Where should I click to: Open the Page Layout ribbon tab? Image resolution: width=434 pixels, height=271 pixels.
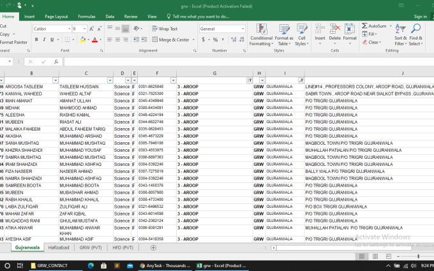click(56, 17)
